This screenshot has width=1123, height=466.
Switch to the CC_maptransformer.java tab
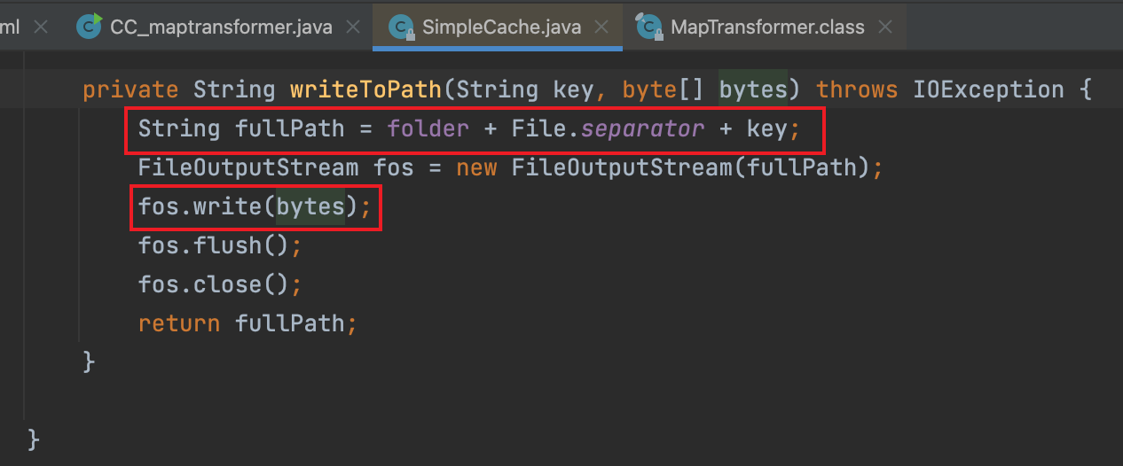point(221,27)
